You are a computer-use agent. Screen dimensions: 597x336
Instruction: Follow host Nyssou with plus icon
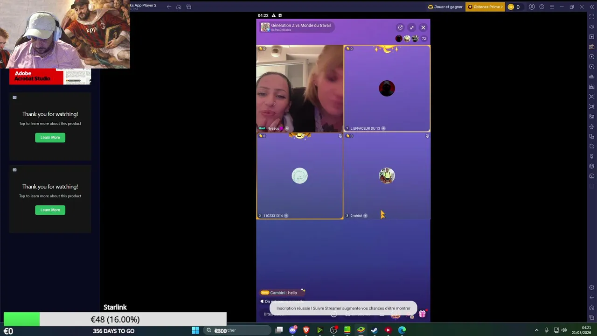(x=287, y=128)
